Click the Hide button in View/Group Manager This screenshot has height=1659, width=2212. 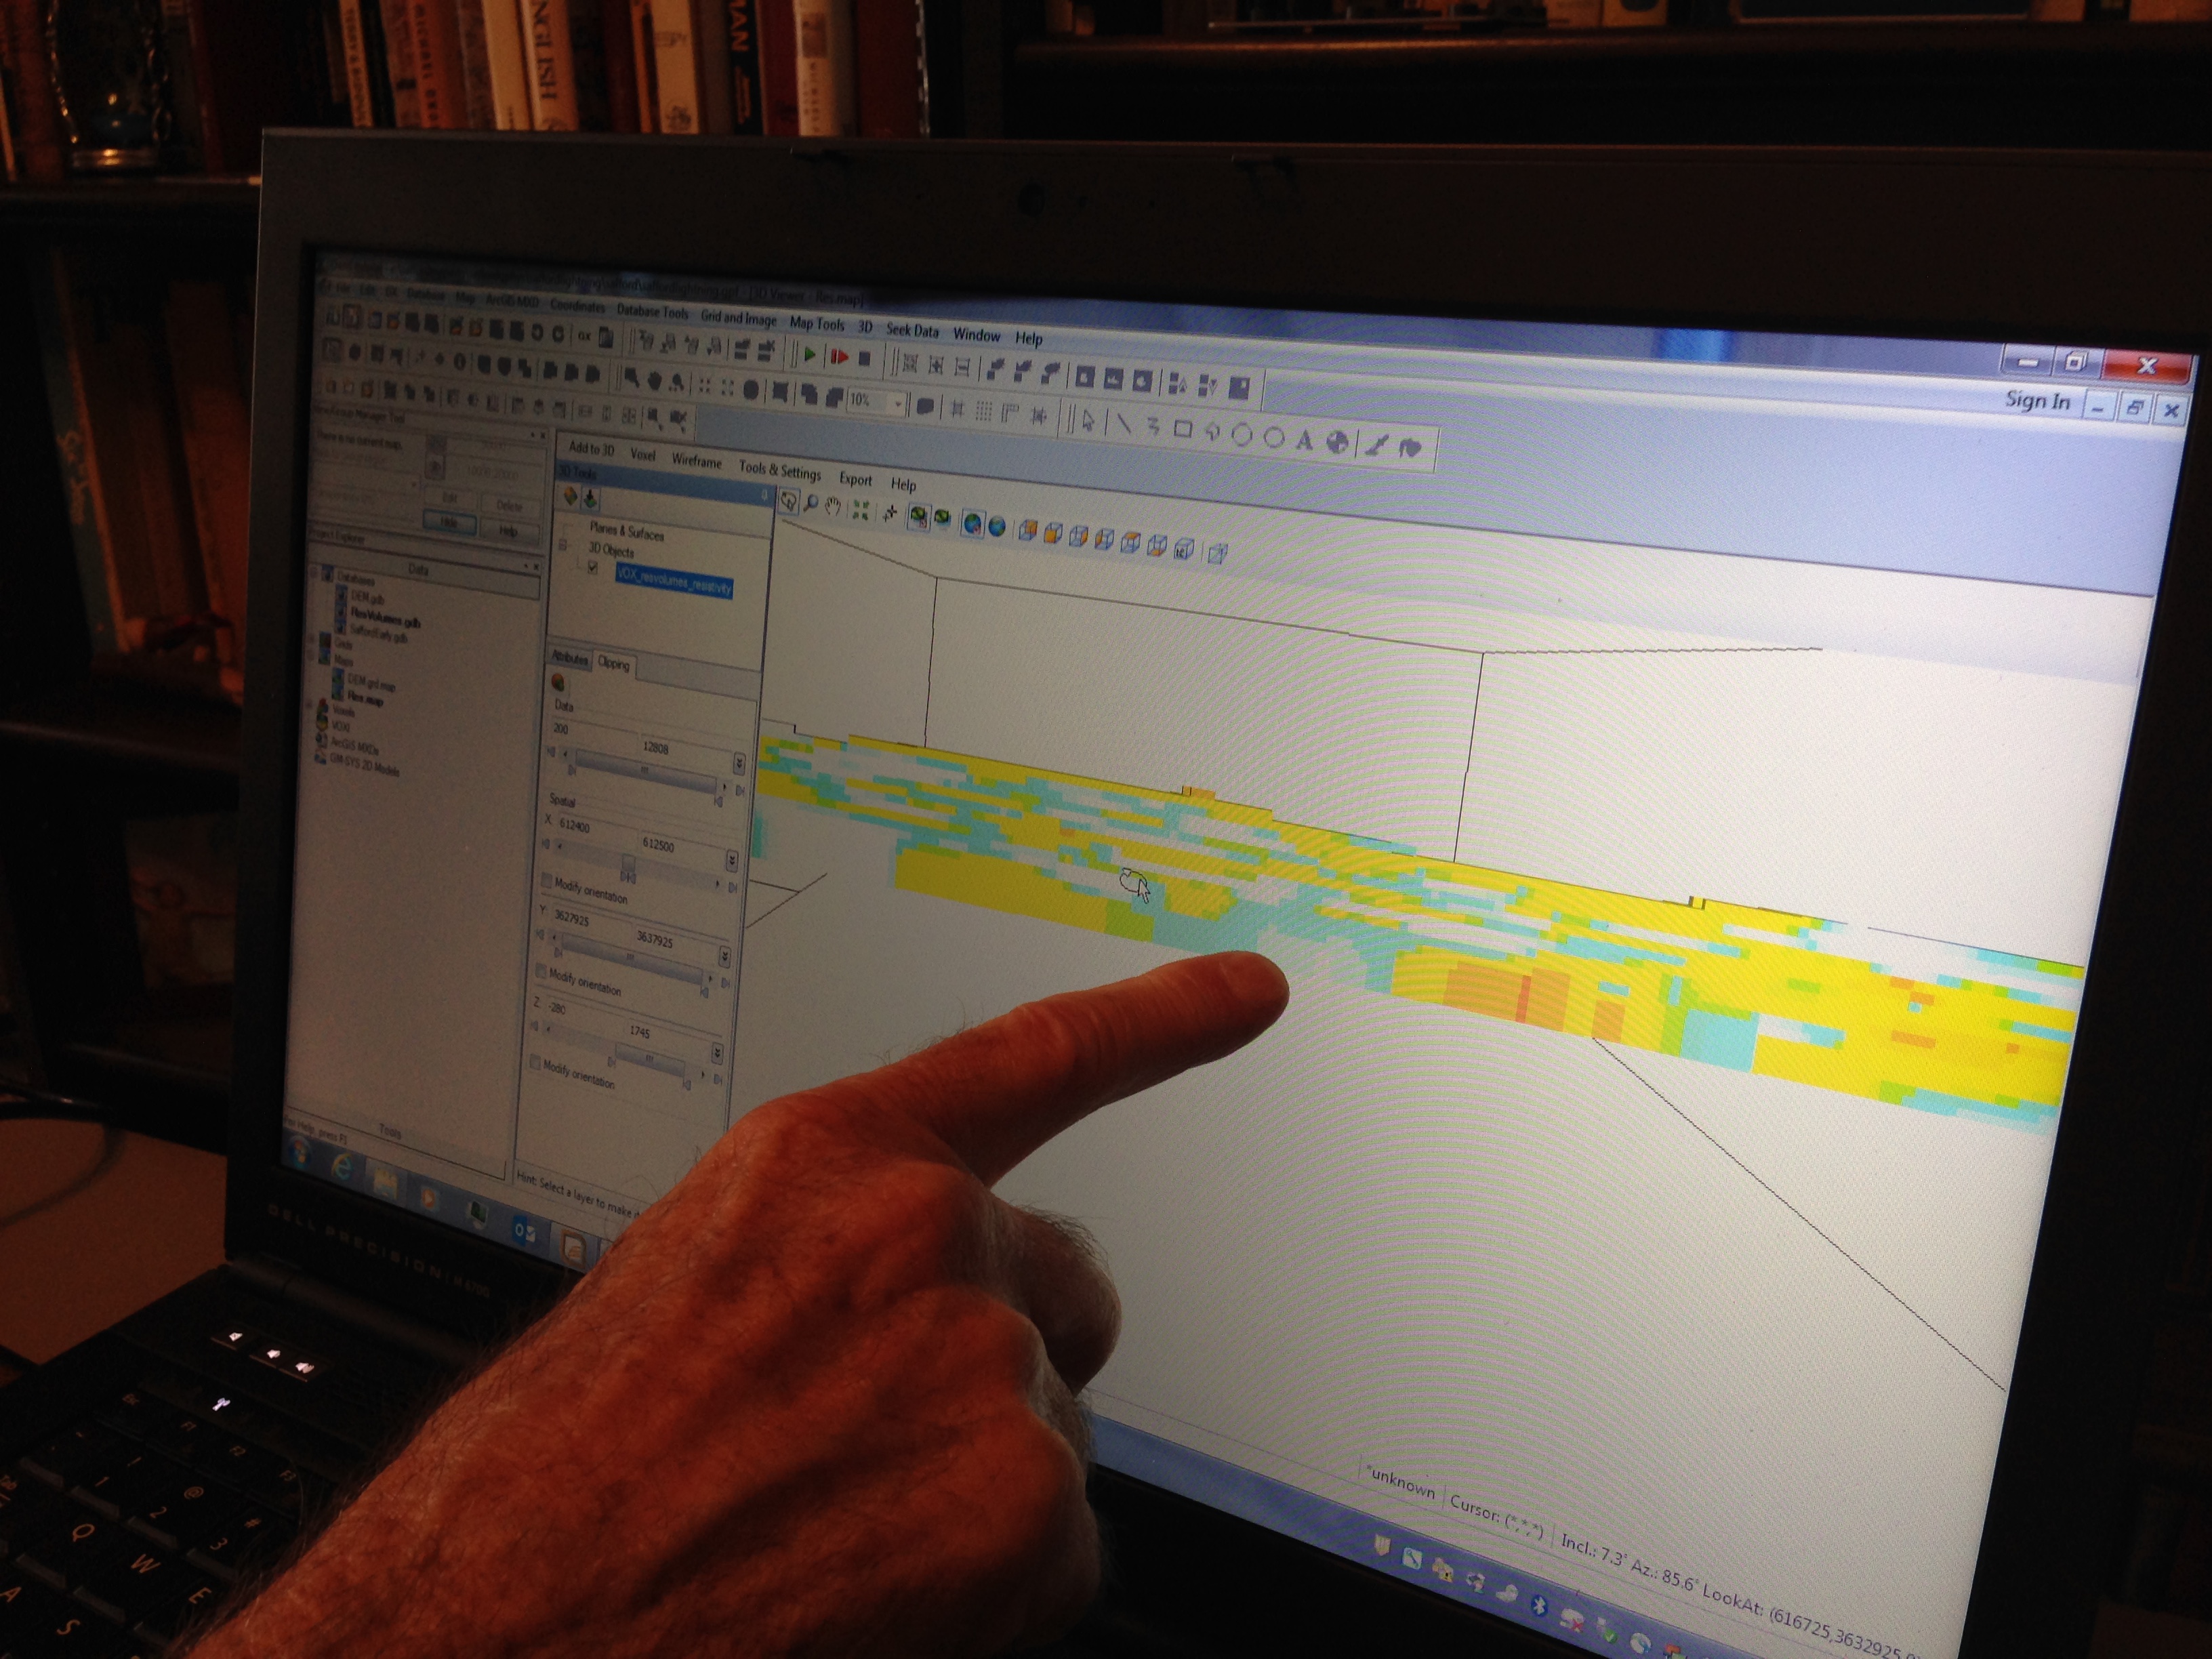click(x=449, y=523)
